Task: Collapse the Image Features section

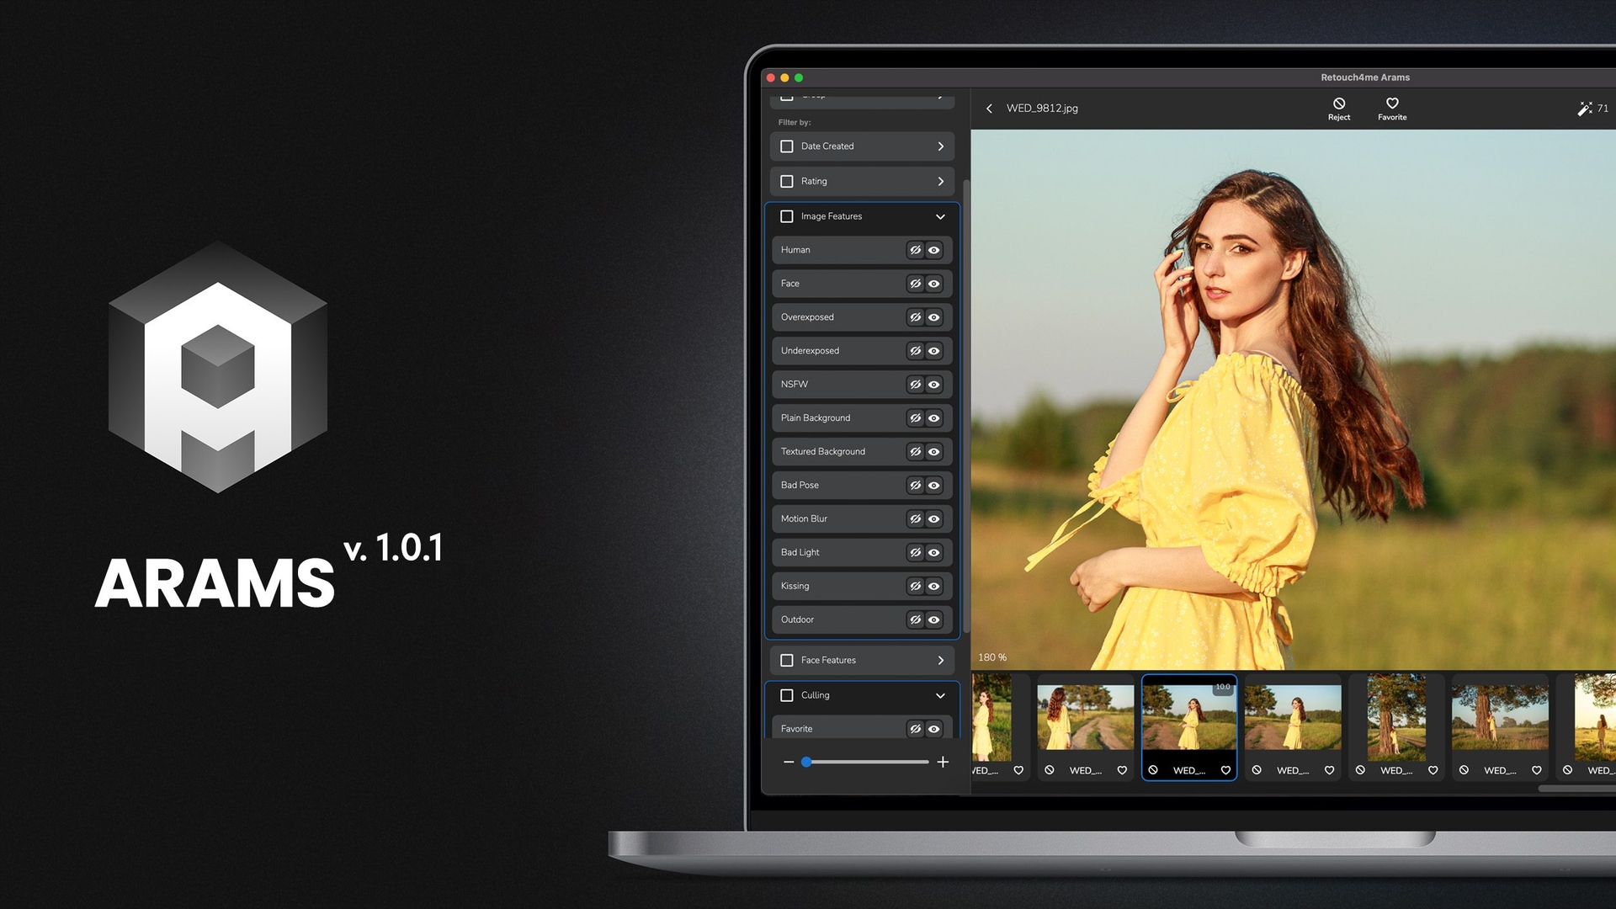Action: [x=941, y=216]
